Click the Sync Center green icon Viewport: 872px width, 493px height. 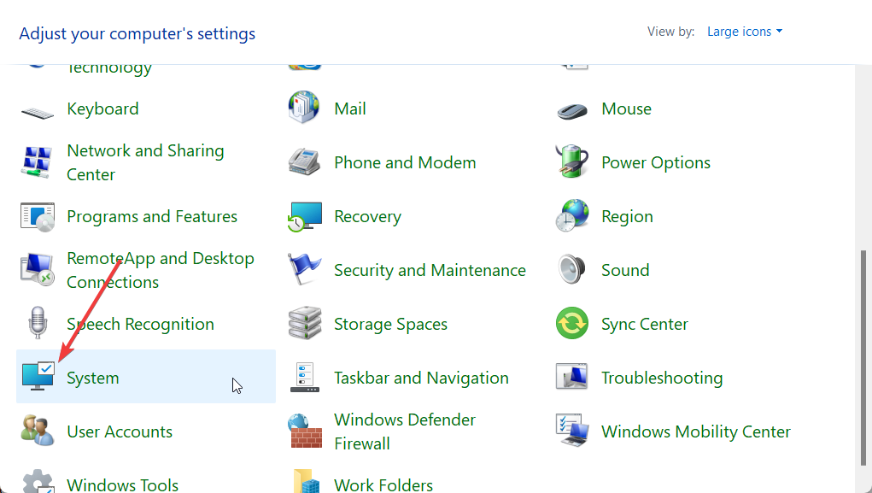tap(571, 324)
